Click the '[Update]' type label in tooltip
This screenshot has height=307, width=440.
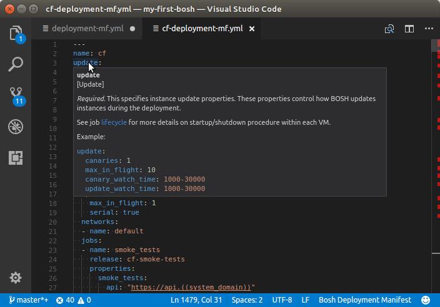(x=91, y=84)
